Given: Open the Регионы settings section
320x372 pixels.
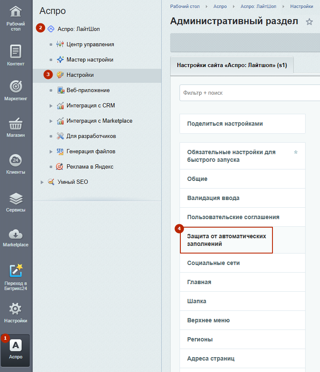Looking at the screenshot, I should tap(242, 339).
